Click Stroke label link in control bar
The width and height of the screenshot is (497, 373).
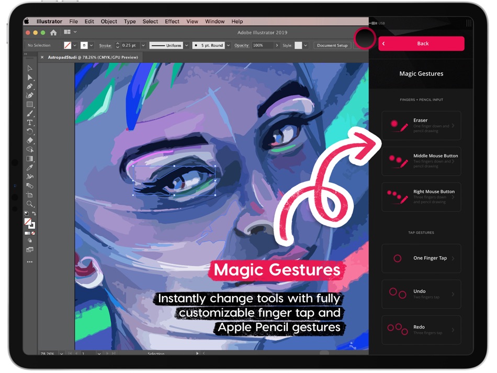tap(105, 46)
